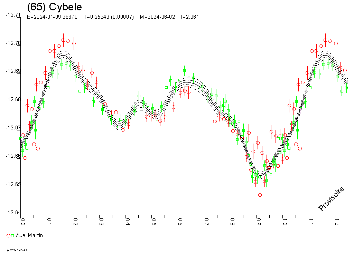The height and width of the screenshot is (265, 354).
Task: Click the 0.0 x-axis label
Action: [x=22, y=221]
